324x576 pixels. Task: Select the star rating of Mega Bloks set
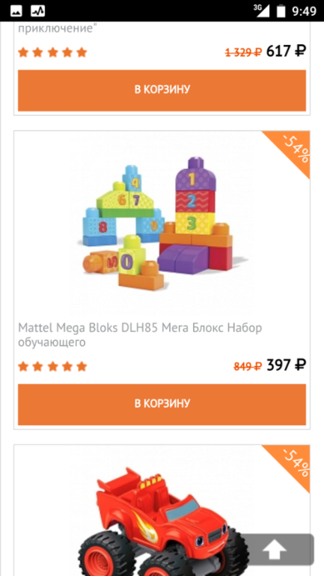coord(52,367)
